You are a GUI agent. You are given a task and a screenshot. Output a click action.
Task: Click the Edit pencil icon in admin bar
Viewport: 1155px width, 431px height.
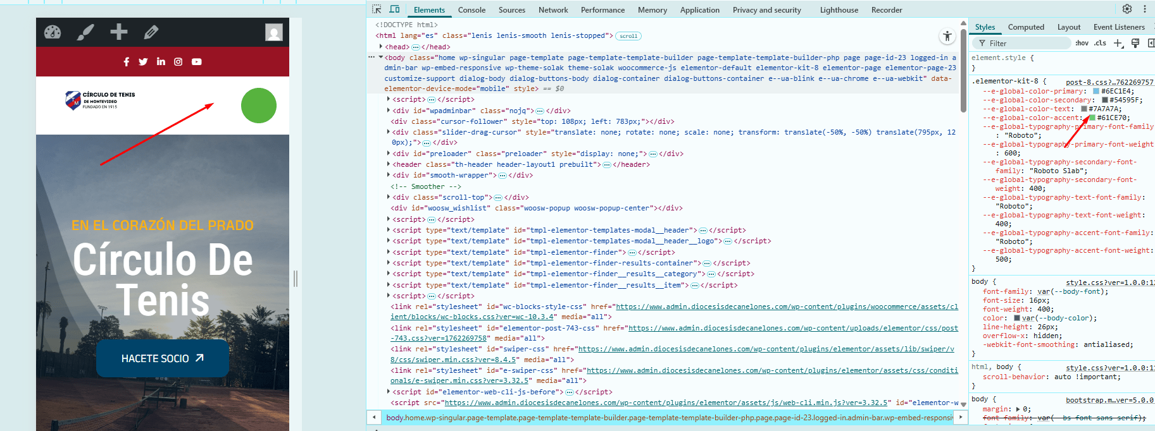(151, 32)
